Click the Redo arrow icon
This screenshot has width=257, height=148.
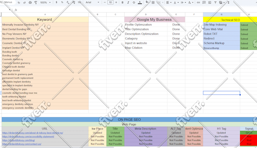tap(25, 3)
